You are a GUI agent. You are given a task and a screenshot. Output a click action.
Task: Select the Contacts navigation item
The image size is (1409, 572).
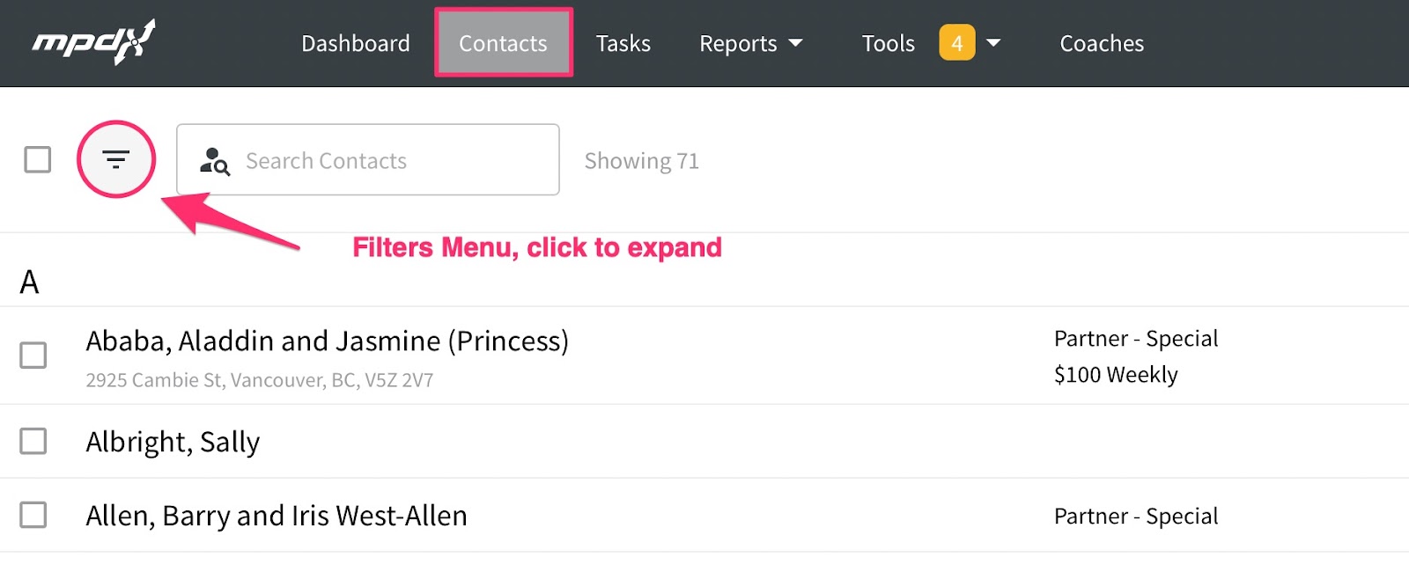(503, 43)
